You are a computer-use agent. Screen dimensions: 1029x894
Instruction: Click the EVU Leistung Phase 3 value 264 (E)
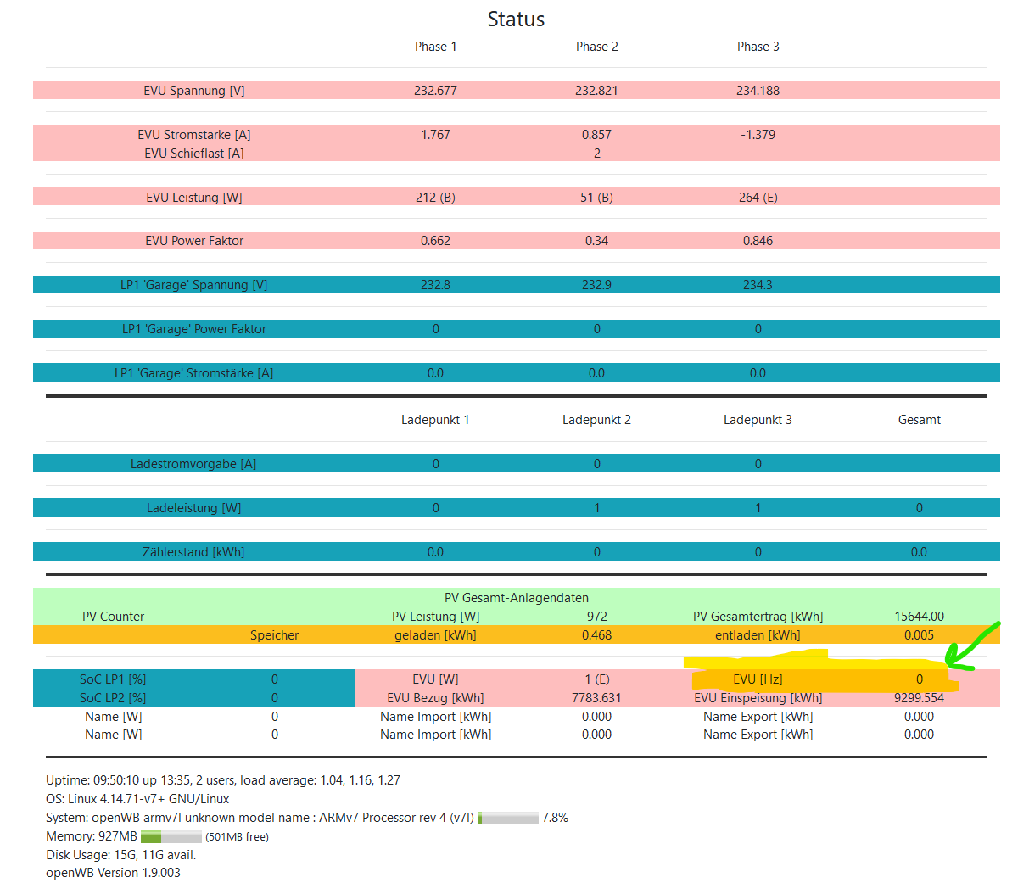[x=758, y=198]
